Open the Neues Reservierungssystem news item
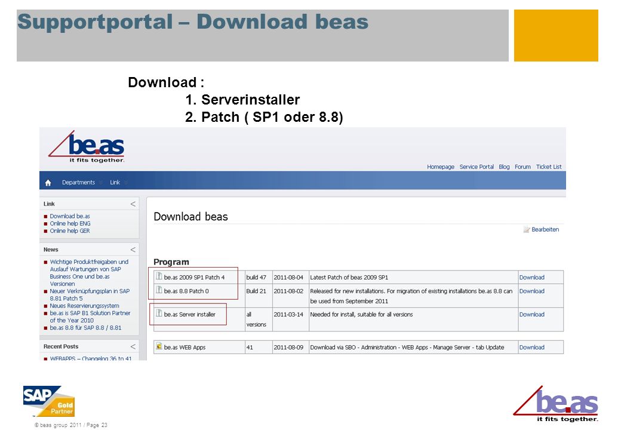Image resolution: width=621 pixels, height=430 pixels. click(84, 306)
